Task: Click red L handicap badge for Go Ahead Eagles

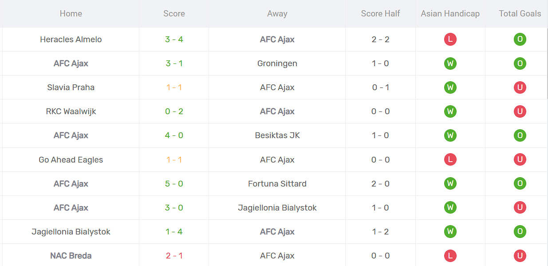Action: pos(450,159)
